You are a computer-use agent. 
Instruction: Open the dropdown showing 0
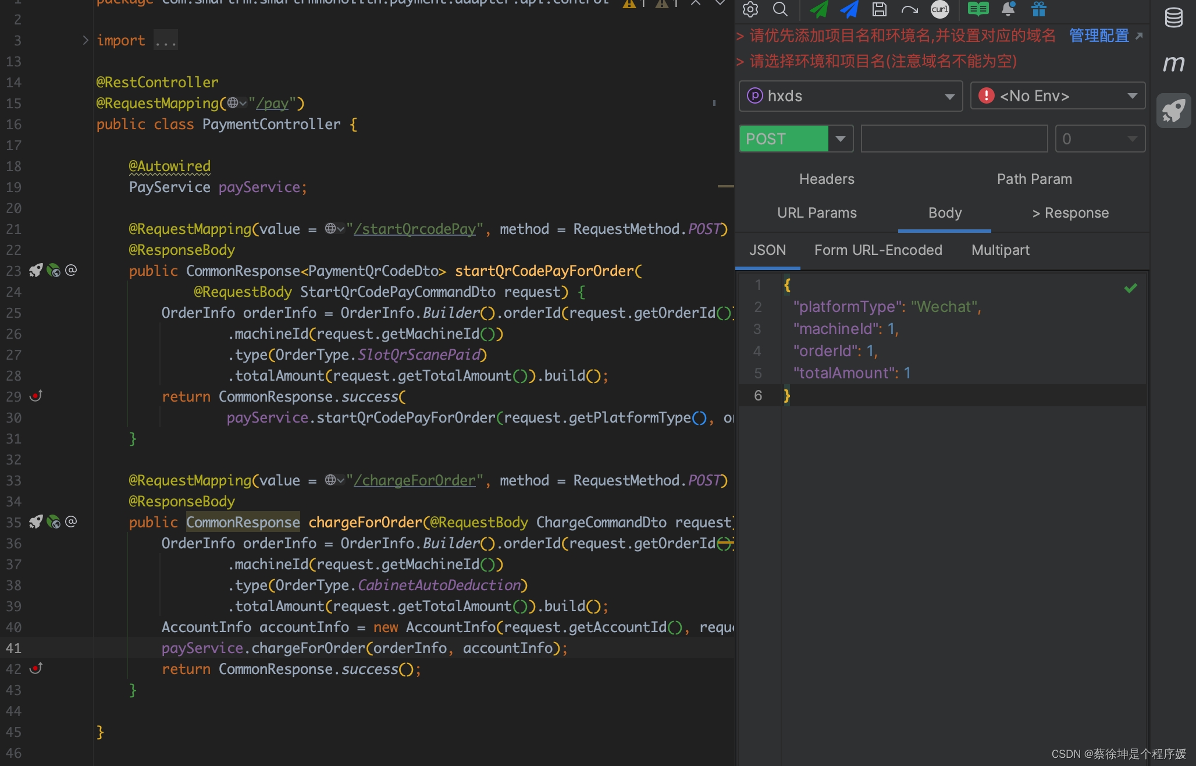tap(1100, 139)
